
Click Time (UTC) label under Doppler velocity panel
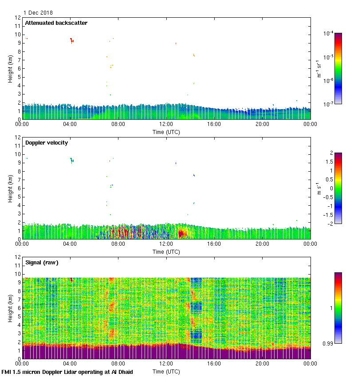(166, 252)
